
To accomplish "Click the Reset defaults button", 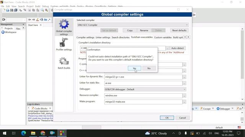I will [179, 30].
